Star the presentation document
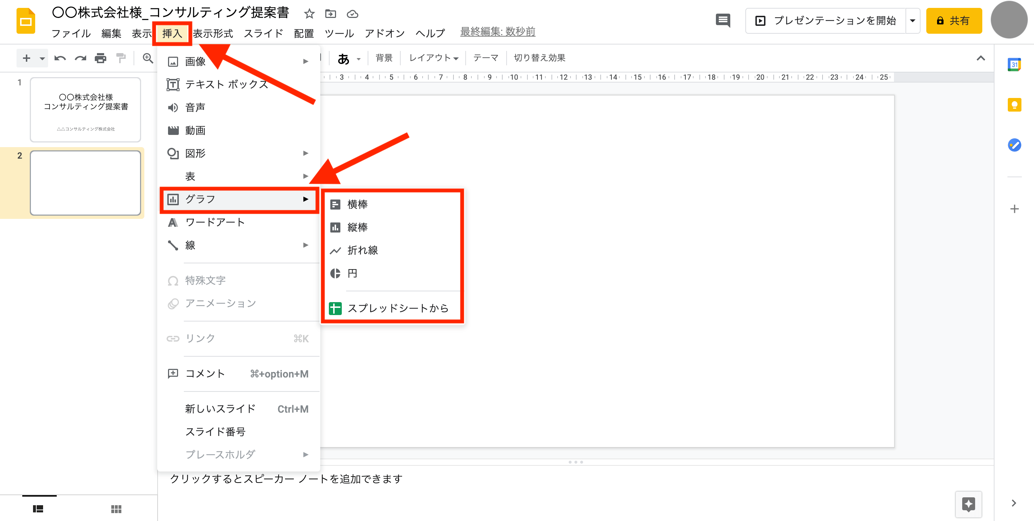Viewport: 1034px width, 521px height. click(309, 14)
